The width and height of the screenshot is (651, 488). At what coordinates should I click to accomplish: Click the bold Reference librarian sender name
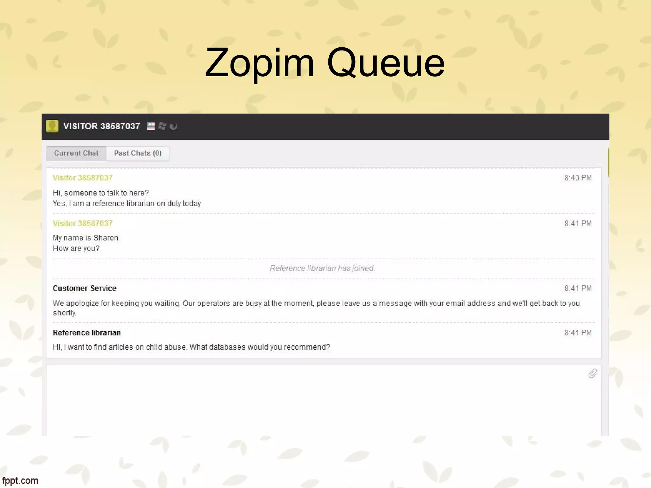coord(87,333)
